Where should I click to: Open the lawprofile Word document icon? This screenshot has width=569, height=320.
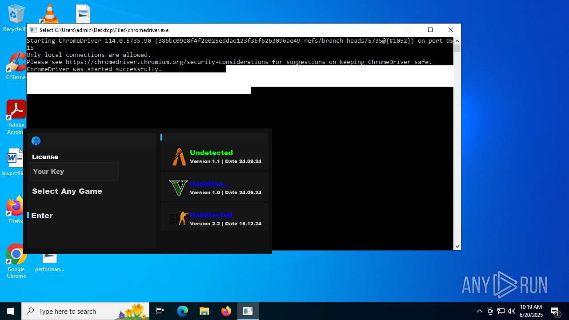15,162
